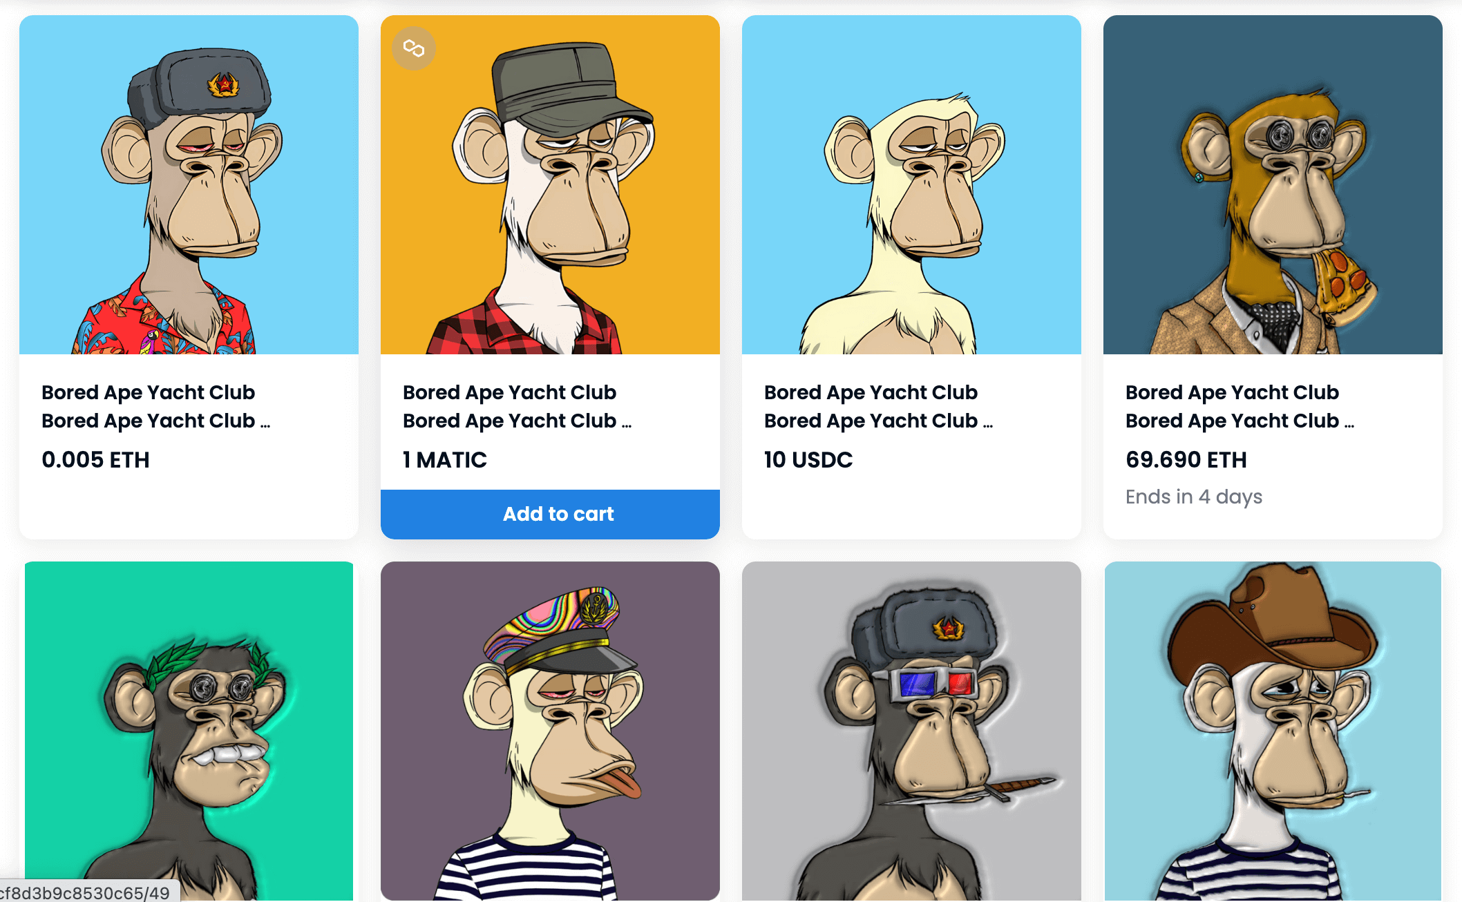
Task: Open collection title of the 1 MATIC listing
Action: [510, 392]
